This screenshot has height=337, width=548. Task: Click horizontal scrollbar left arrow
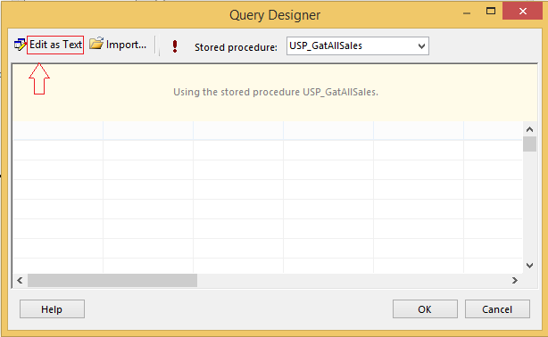20,281
